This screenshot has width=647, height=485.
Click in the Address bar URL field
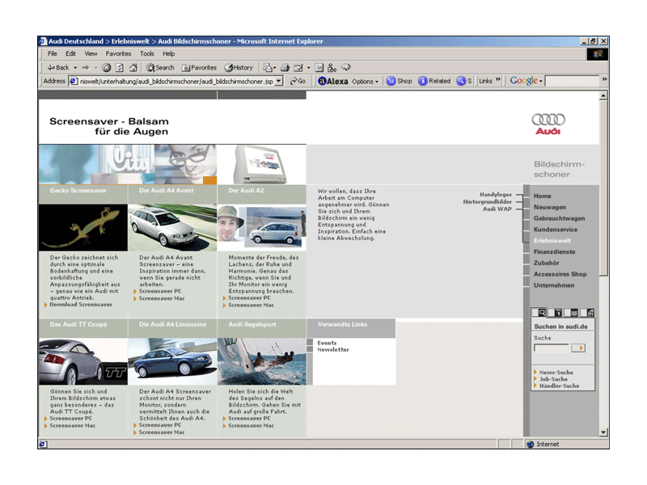(172, 82)
